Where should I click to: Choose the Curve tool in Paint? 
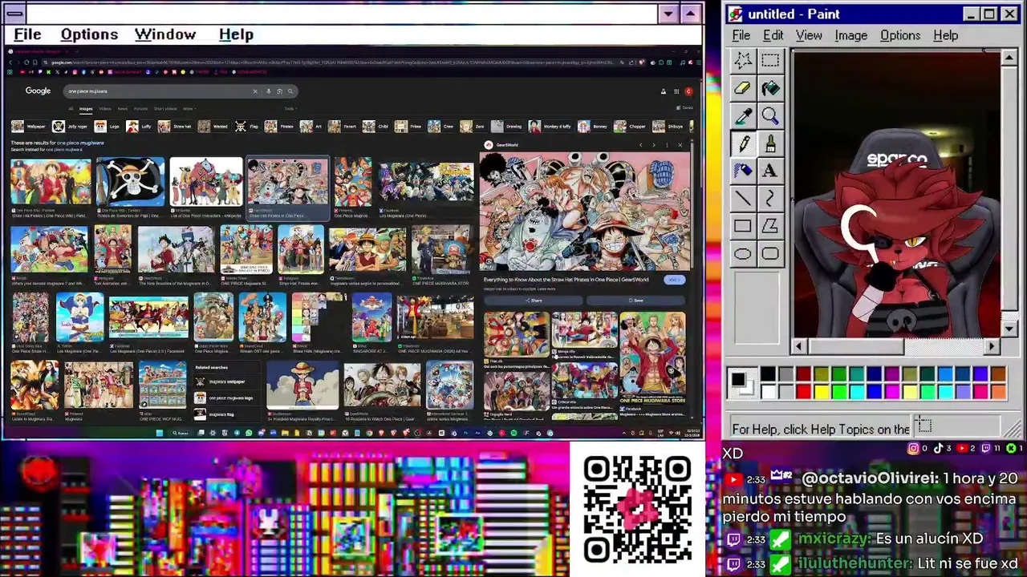[x=770, y=199]
